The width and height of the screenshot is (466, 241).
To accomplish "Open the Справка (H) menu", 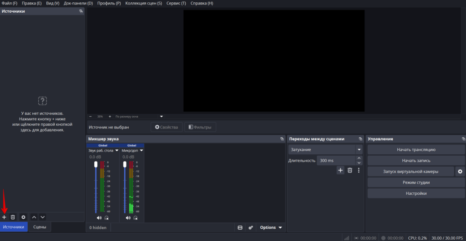I will (x=202, y=3).
